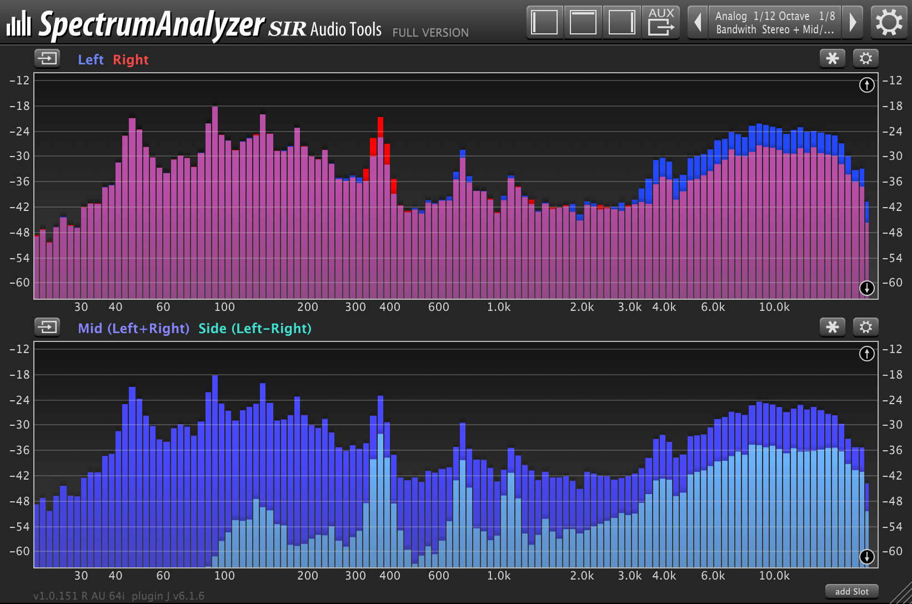The height and width of the screenshot is (604, 912).
Task: Click the freeze asterisk icon on the top analyzer
Action: pyautogui.click(x=832, y=58)
